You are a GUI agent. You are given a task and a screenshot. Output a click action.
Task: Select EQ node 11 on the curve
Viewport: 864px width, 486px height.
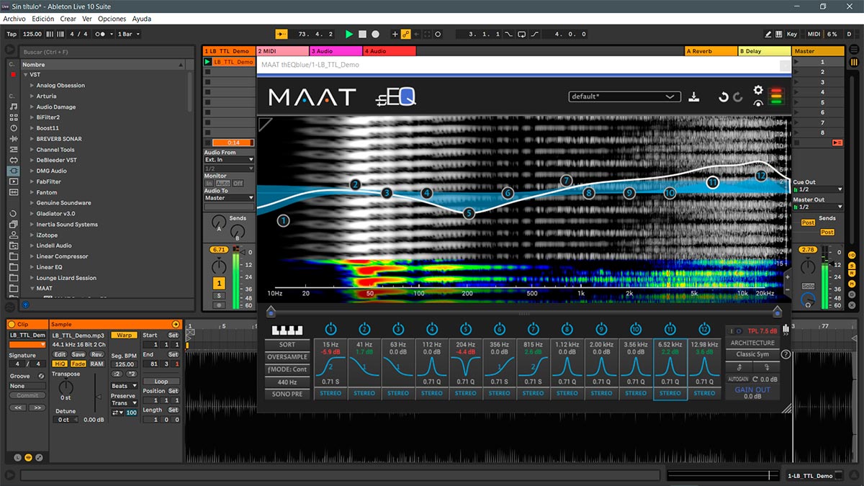click(713, 183)
